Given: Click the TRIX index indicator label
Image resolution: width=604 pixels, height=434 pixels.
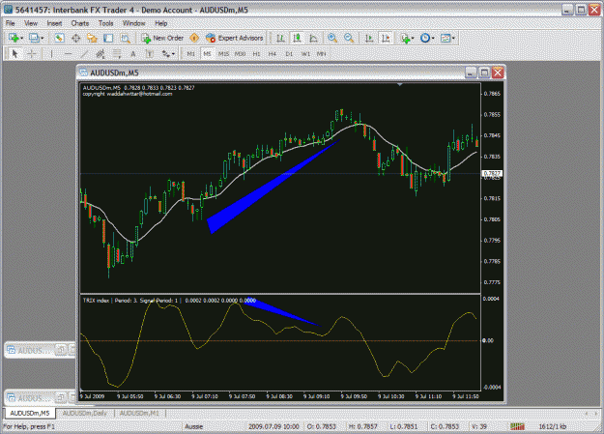Looking at the screenshot, I should (96, 301).
